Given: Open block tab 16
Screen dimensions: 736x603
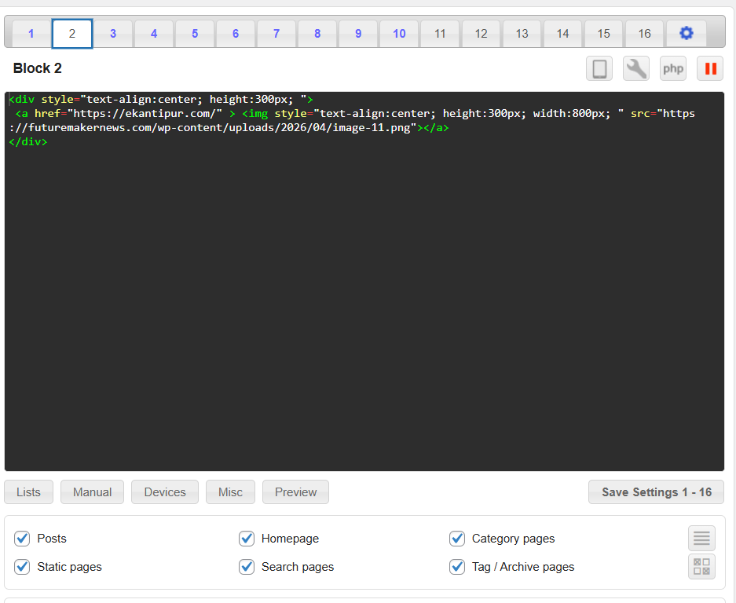Looking at the screenshot, I should 644,34.
